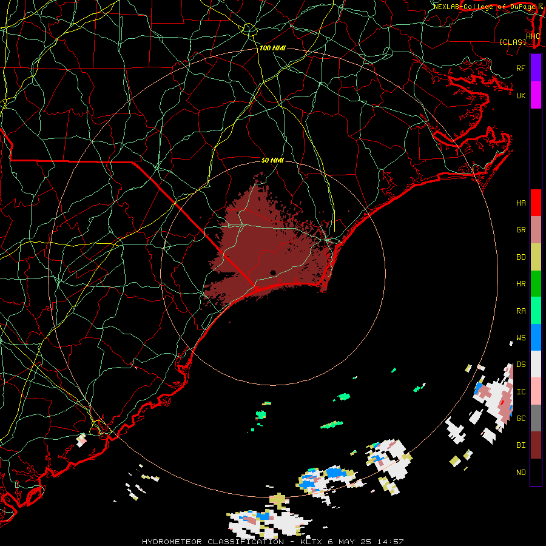
Task: Click the GR legend label
Action: (x=521, y=230)
